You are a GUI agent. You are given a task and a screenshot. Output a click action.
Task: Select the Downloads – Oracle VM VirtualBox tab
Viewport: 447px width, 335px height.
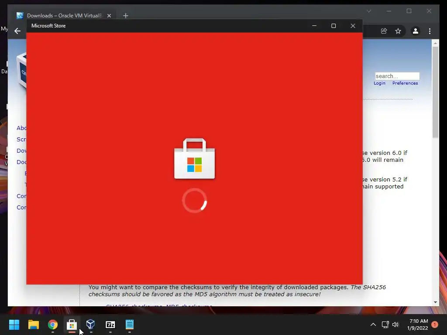[64, 16]
